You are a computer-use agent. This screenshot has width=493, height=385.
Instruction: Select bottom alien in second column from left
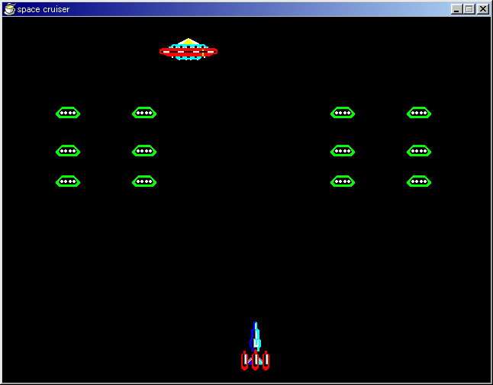point(144,181)
